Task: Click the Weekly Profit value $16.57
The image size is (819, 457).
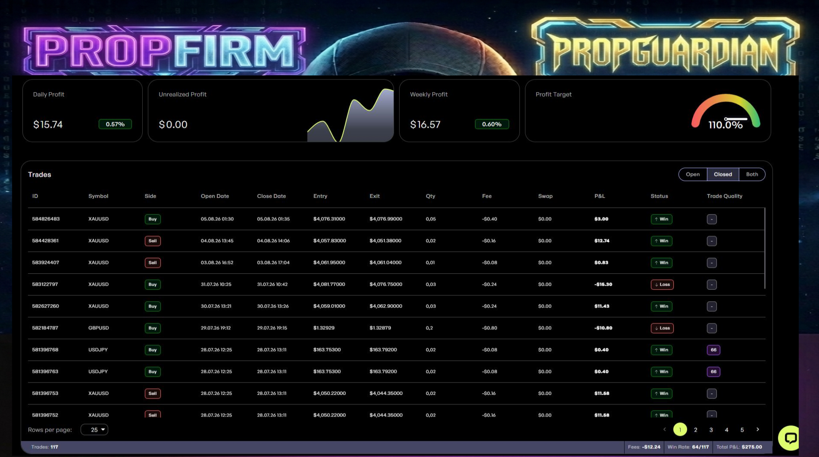Action: (425, 125)
